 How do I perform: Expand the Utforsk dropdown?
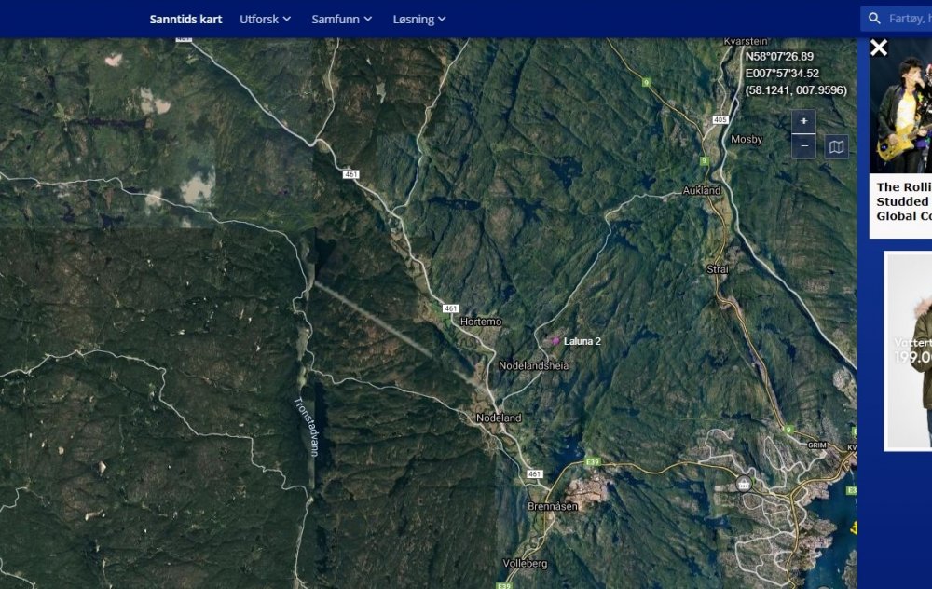[x=265, y=19]
